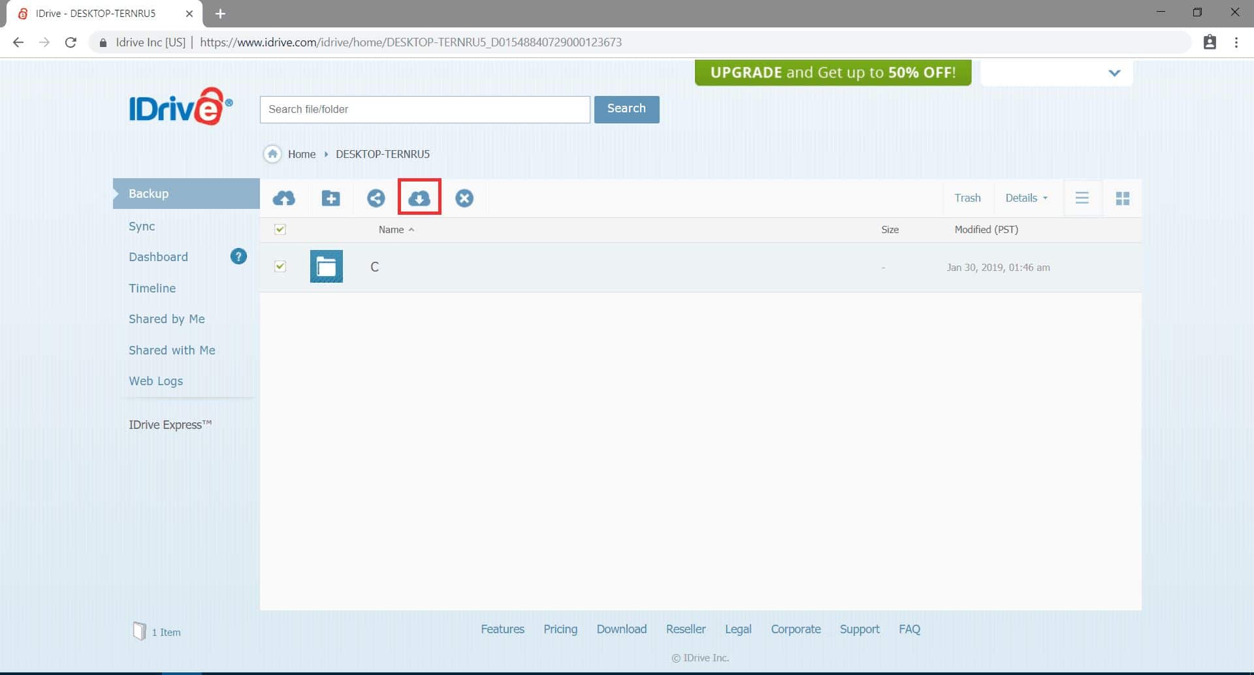Click the folder name C
Screen dimensions: 1254x675
(374, 266)
